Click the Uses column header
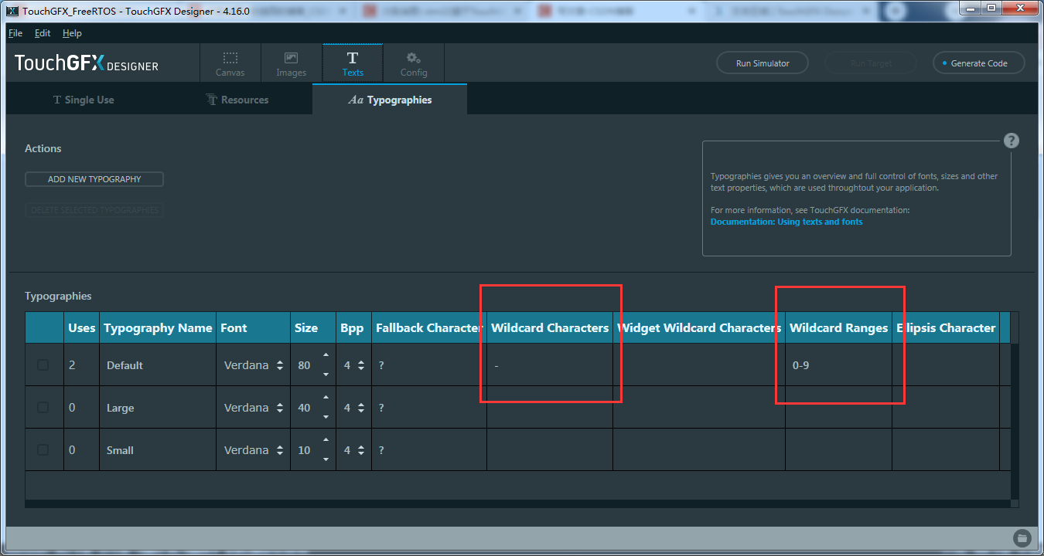1044x556 pixels. [81, 327]
